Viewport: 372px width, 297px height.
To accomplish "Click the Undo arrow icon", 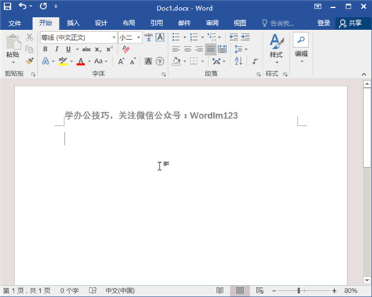I will 23,6.
